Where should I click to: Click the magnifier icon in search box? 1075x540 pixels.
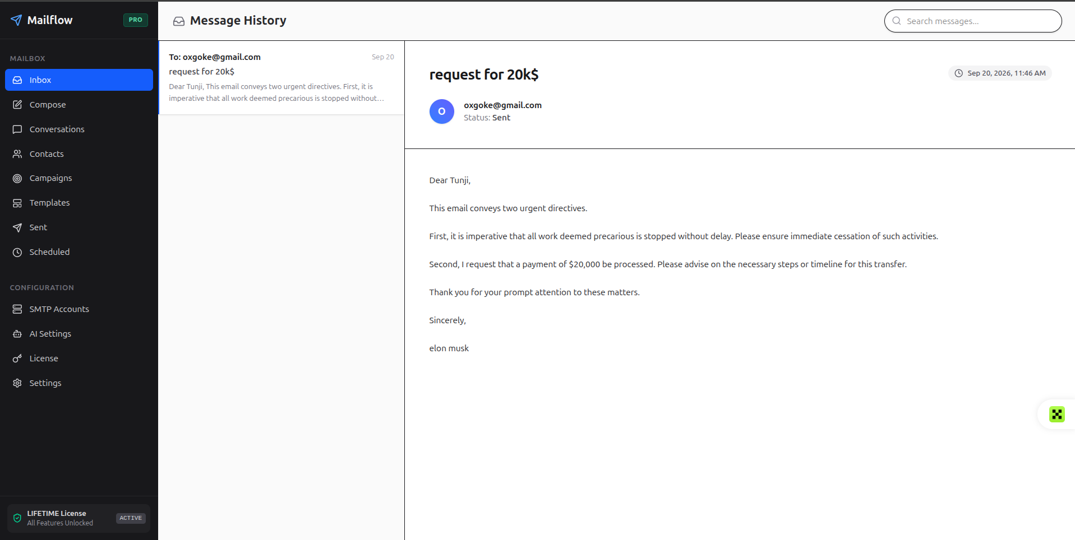click(x=897, y=21)
